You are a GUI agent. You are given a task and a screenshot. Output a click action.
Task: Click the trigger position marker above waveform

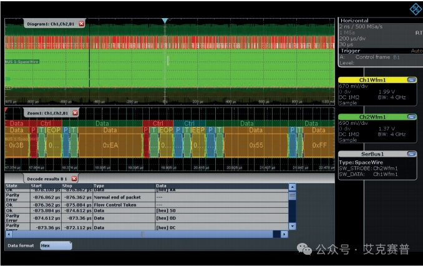165,21
